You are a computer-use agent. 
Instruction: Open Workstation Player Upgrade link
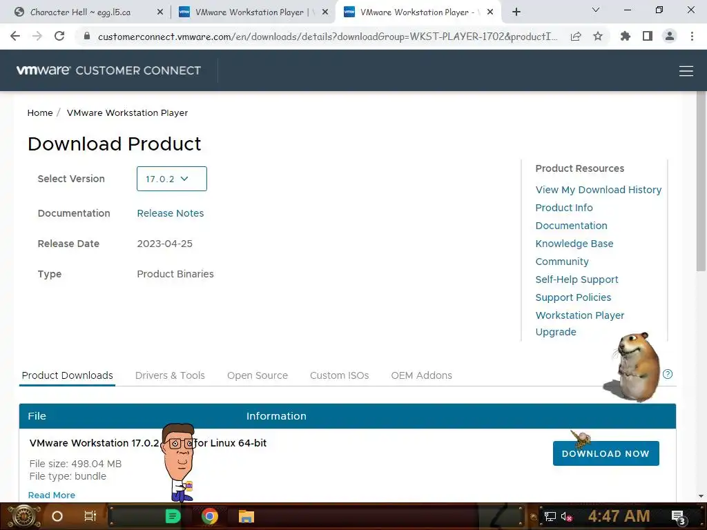click(x=579, y=324)
